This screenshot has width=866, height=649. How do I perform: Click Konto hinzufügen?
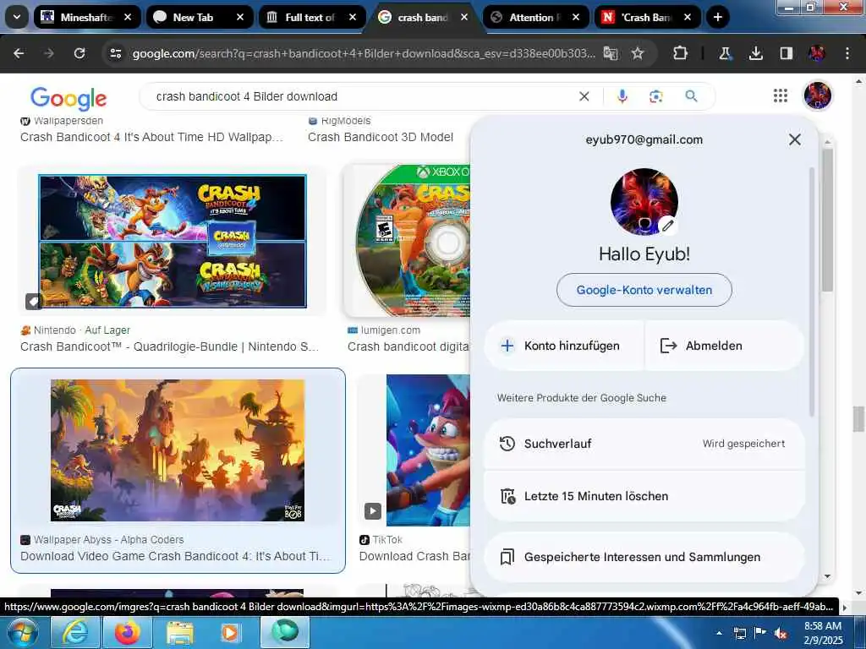[x=563, y=346]
